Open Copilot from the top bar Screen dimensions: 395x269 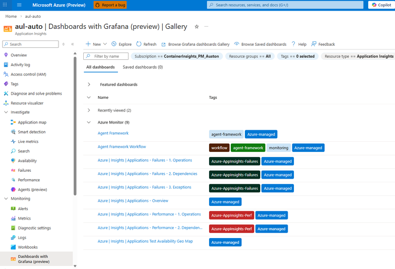[381, 5]
